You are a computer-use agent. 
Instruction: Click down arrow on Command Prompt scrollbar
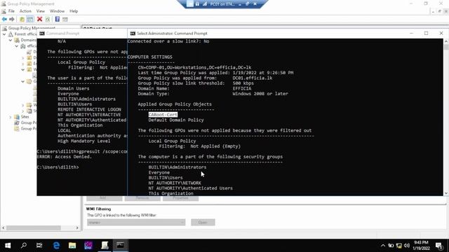click(x=446, y=193)
